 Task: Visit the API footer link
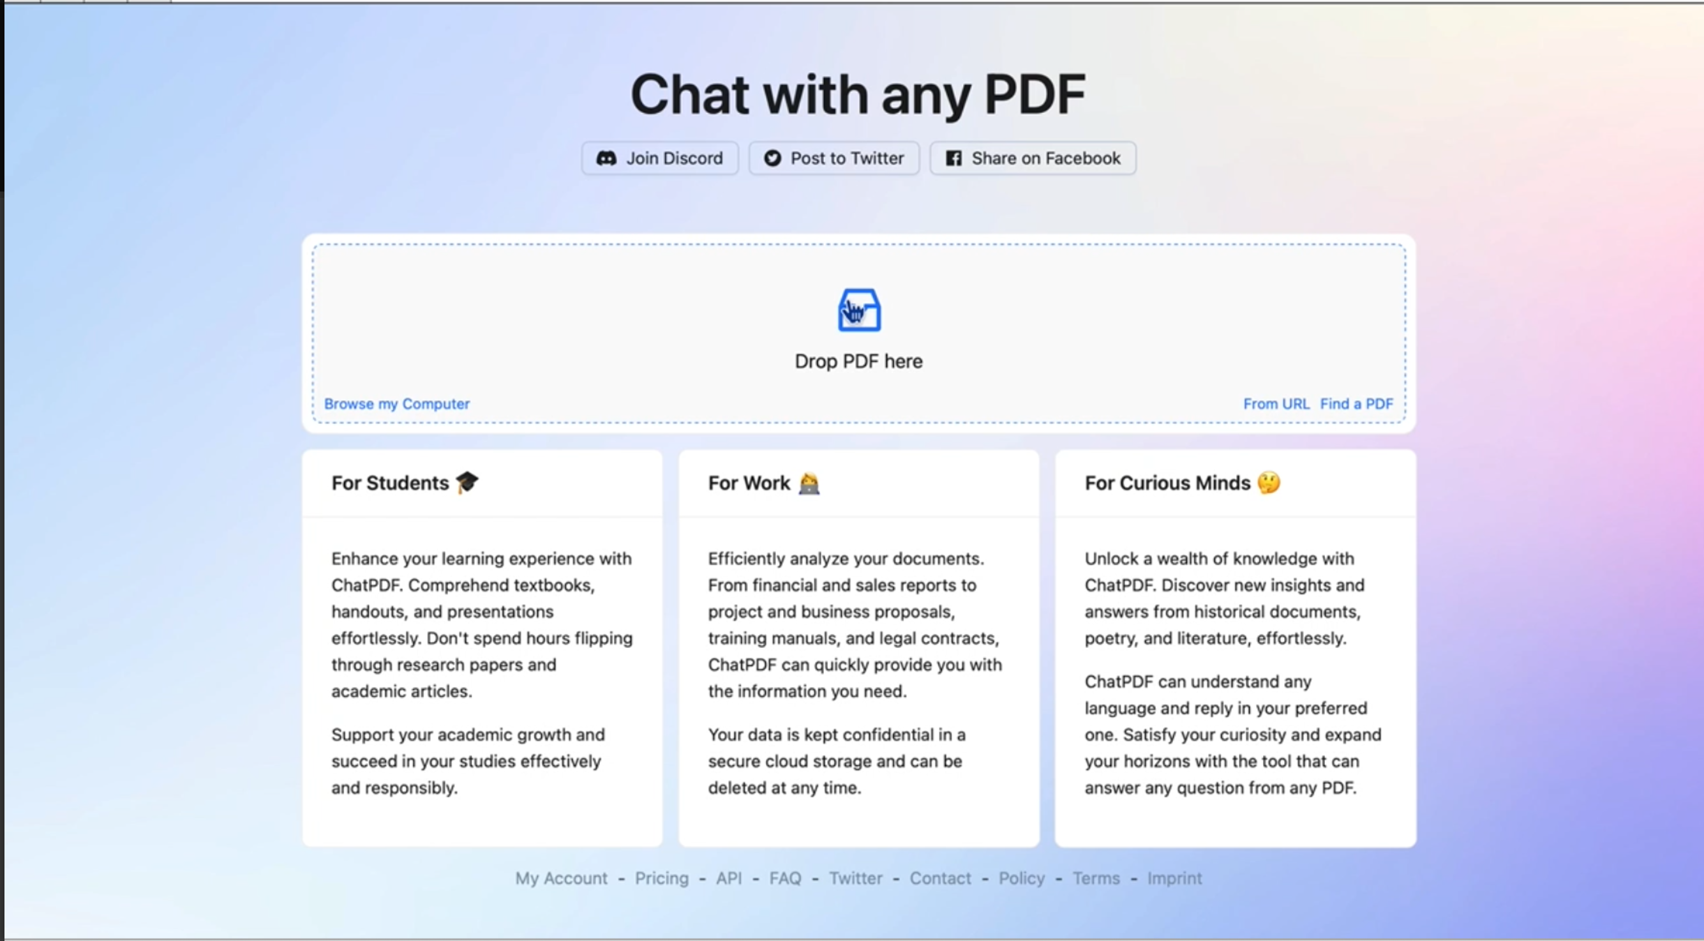(728, 878)
